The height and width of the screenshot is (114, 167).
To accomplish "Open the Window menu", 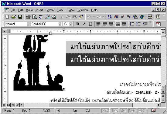I will tap(83, 10).
